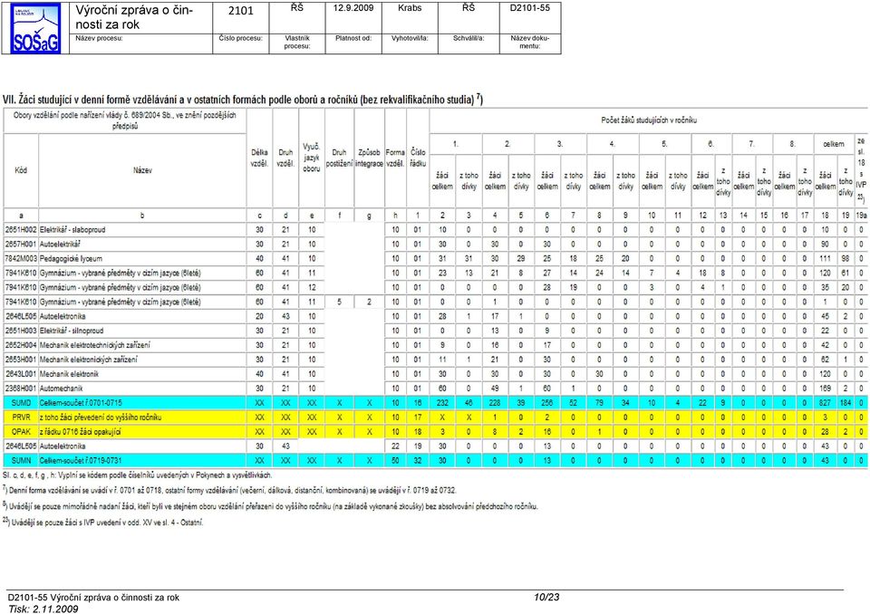Screen dimensions: 870x614
Task: Click row 'Pedagogické lyceum'
Action: 435,258
